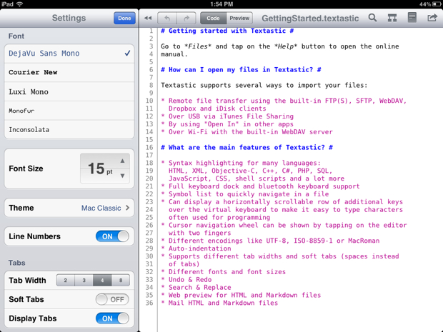Place cursor on 'How can I open my files' heading
The width and height of the screenshot is (443, 332).
click(x=241, y=70)
